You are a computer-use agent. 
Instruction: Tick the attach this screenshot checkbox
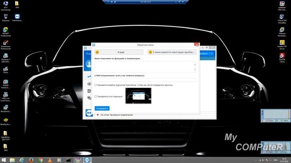coord(95,96)
